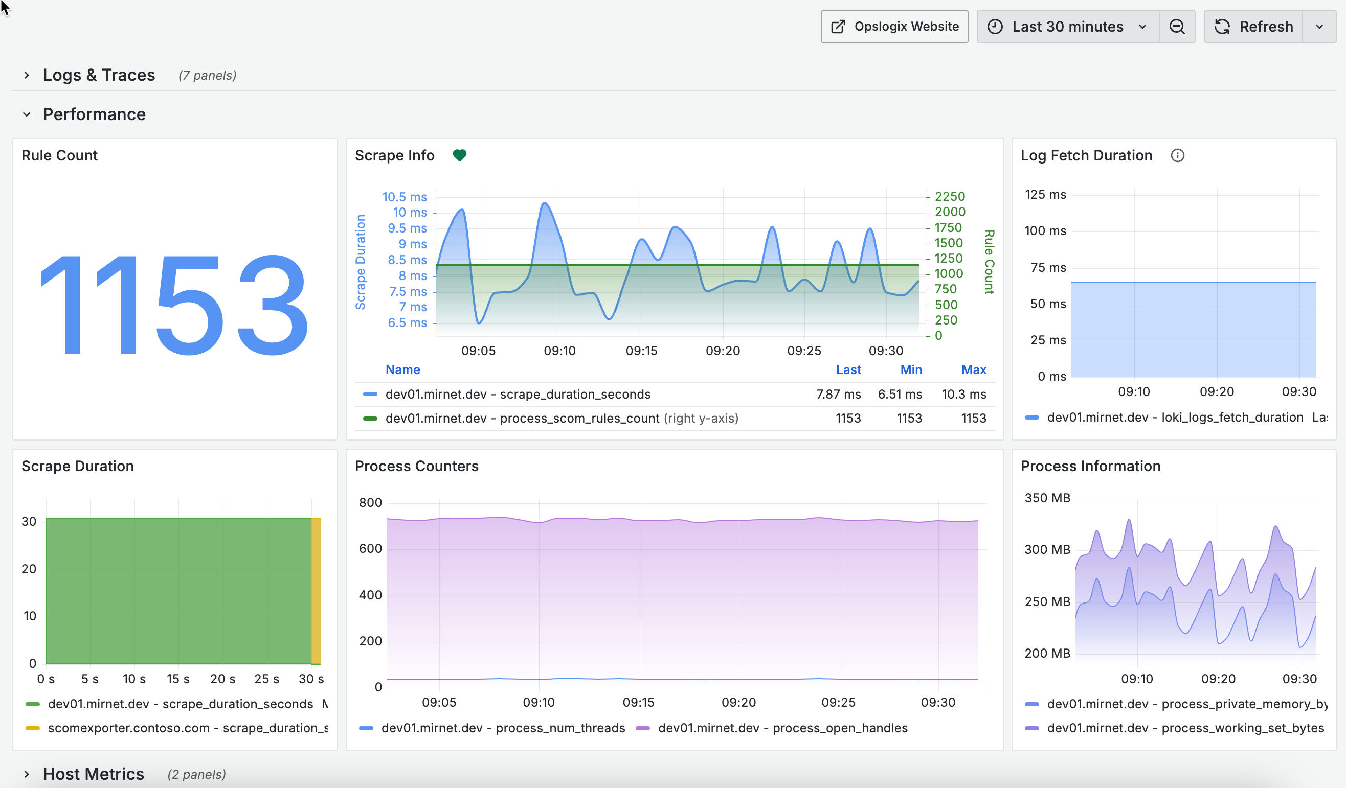Open the refresh interval dropdown chevron
The height and width of the screenshot is (788, 1346).
[1319, 26]
